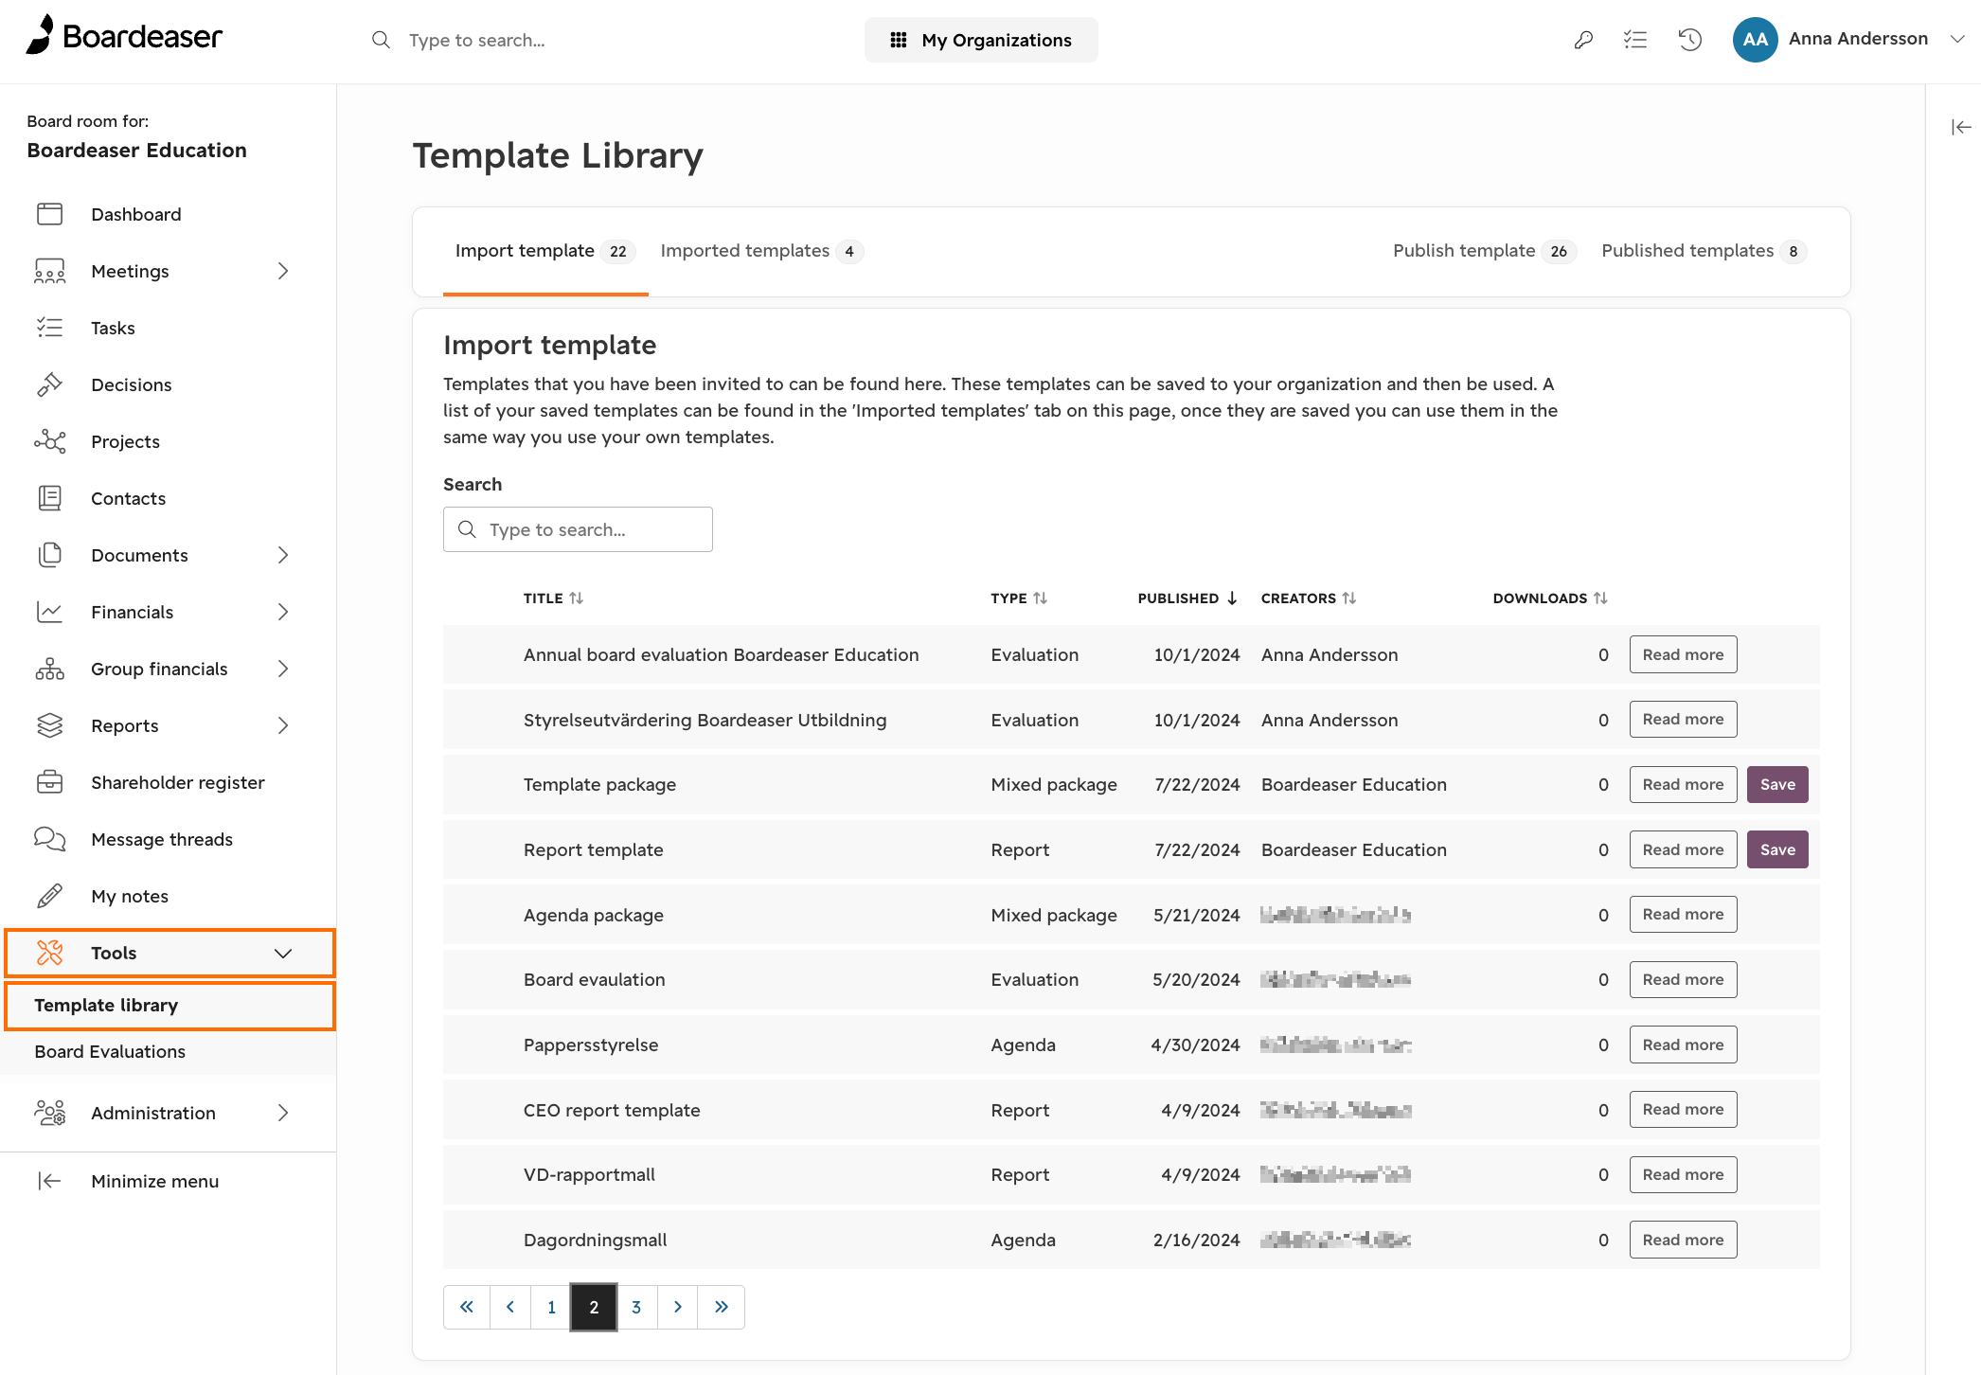Open Anna Andersson user dropdown
The width and height of the screenshot is (1981, 1375).
coord(1851,40)
